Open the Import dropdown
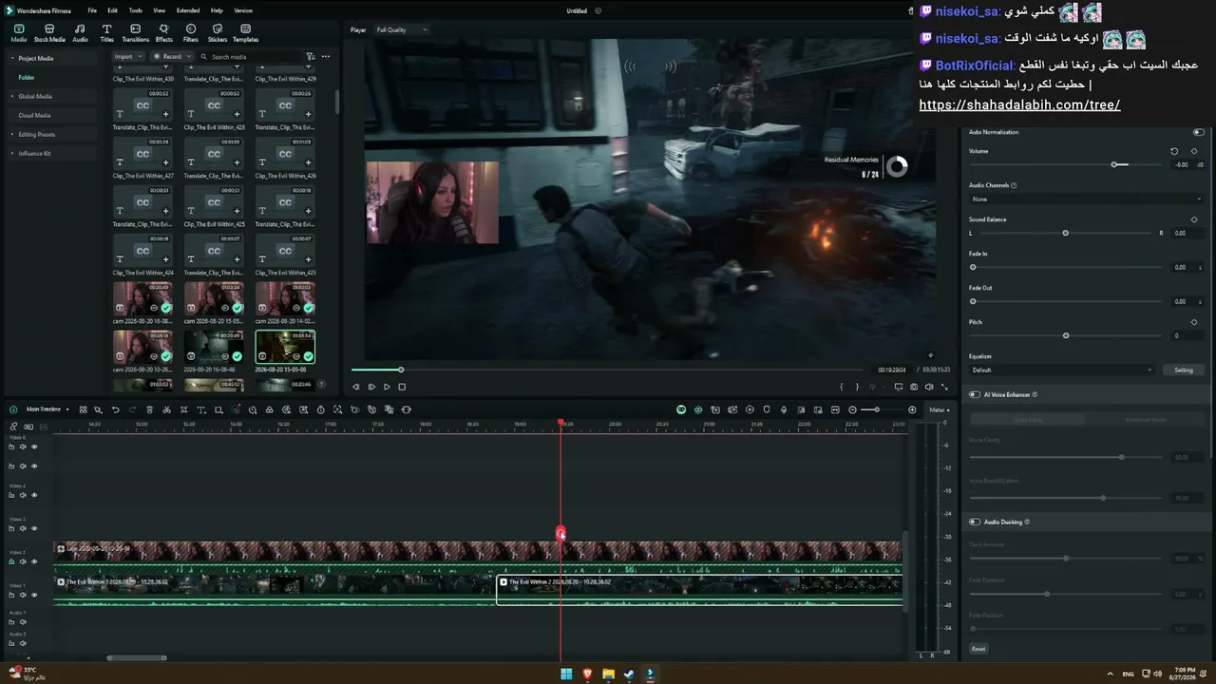Image resolution: width=1216 pixels, height=684 pixels. [126, 56]
